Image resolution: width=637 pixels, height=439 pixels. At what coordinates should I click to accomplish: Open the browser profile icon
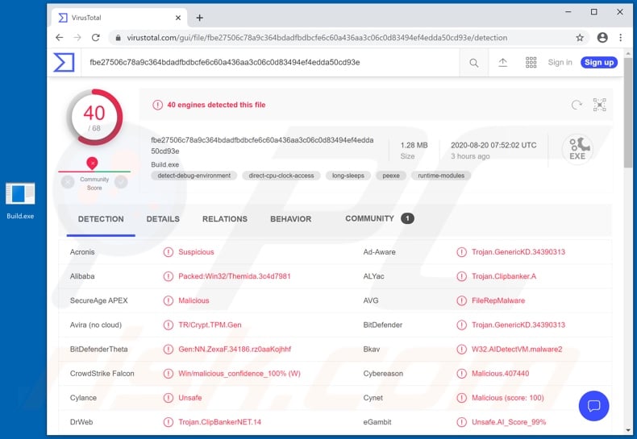tap(602, 38)
